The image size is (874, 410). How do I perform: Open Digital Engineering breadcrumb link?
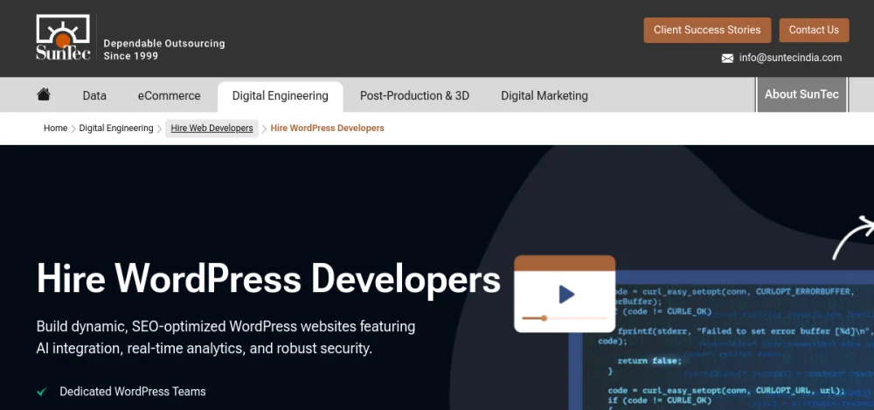(116, 129)
